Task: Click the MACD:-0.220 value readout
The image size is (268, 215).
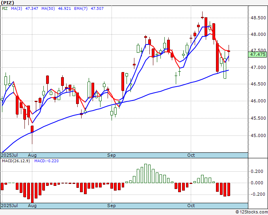Action: coord(47,161)
